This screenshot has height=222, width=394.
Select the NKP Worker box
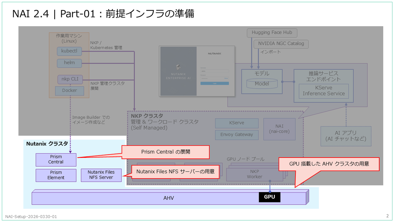point(255,174)
